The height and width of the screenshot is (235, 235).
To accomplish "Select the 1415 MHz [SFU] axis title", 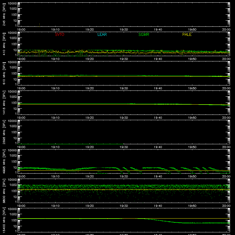I will [x=4, y=103].
